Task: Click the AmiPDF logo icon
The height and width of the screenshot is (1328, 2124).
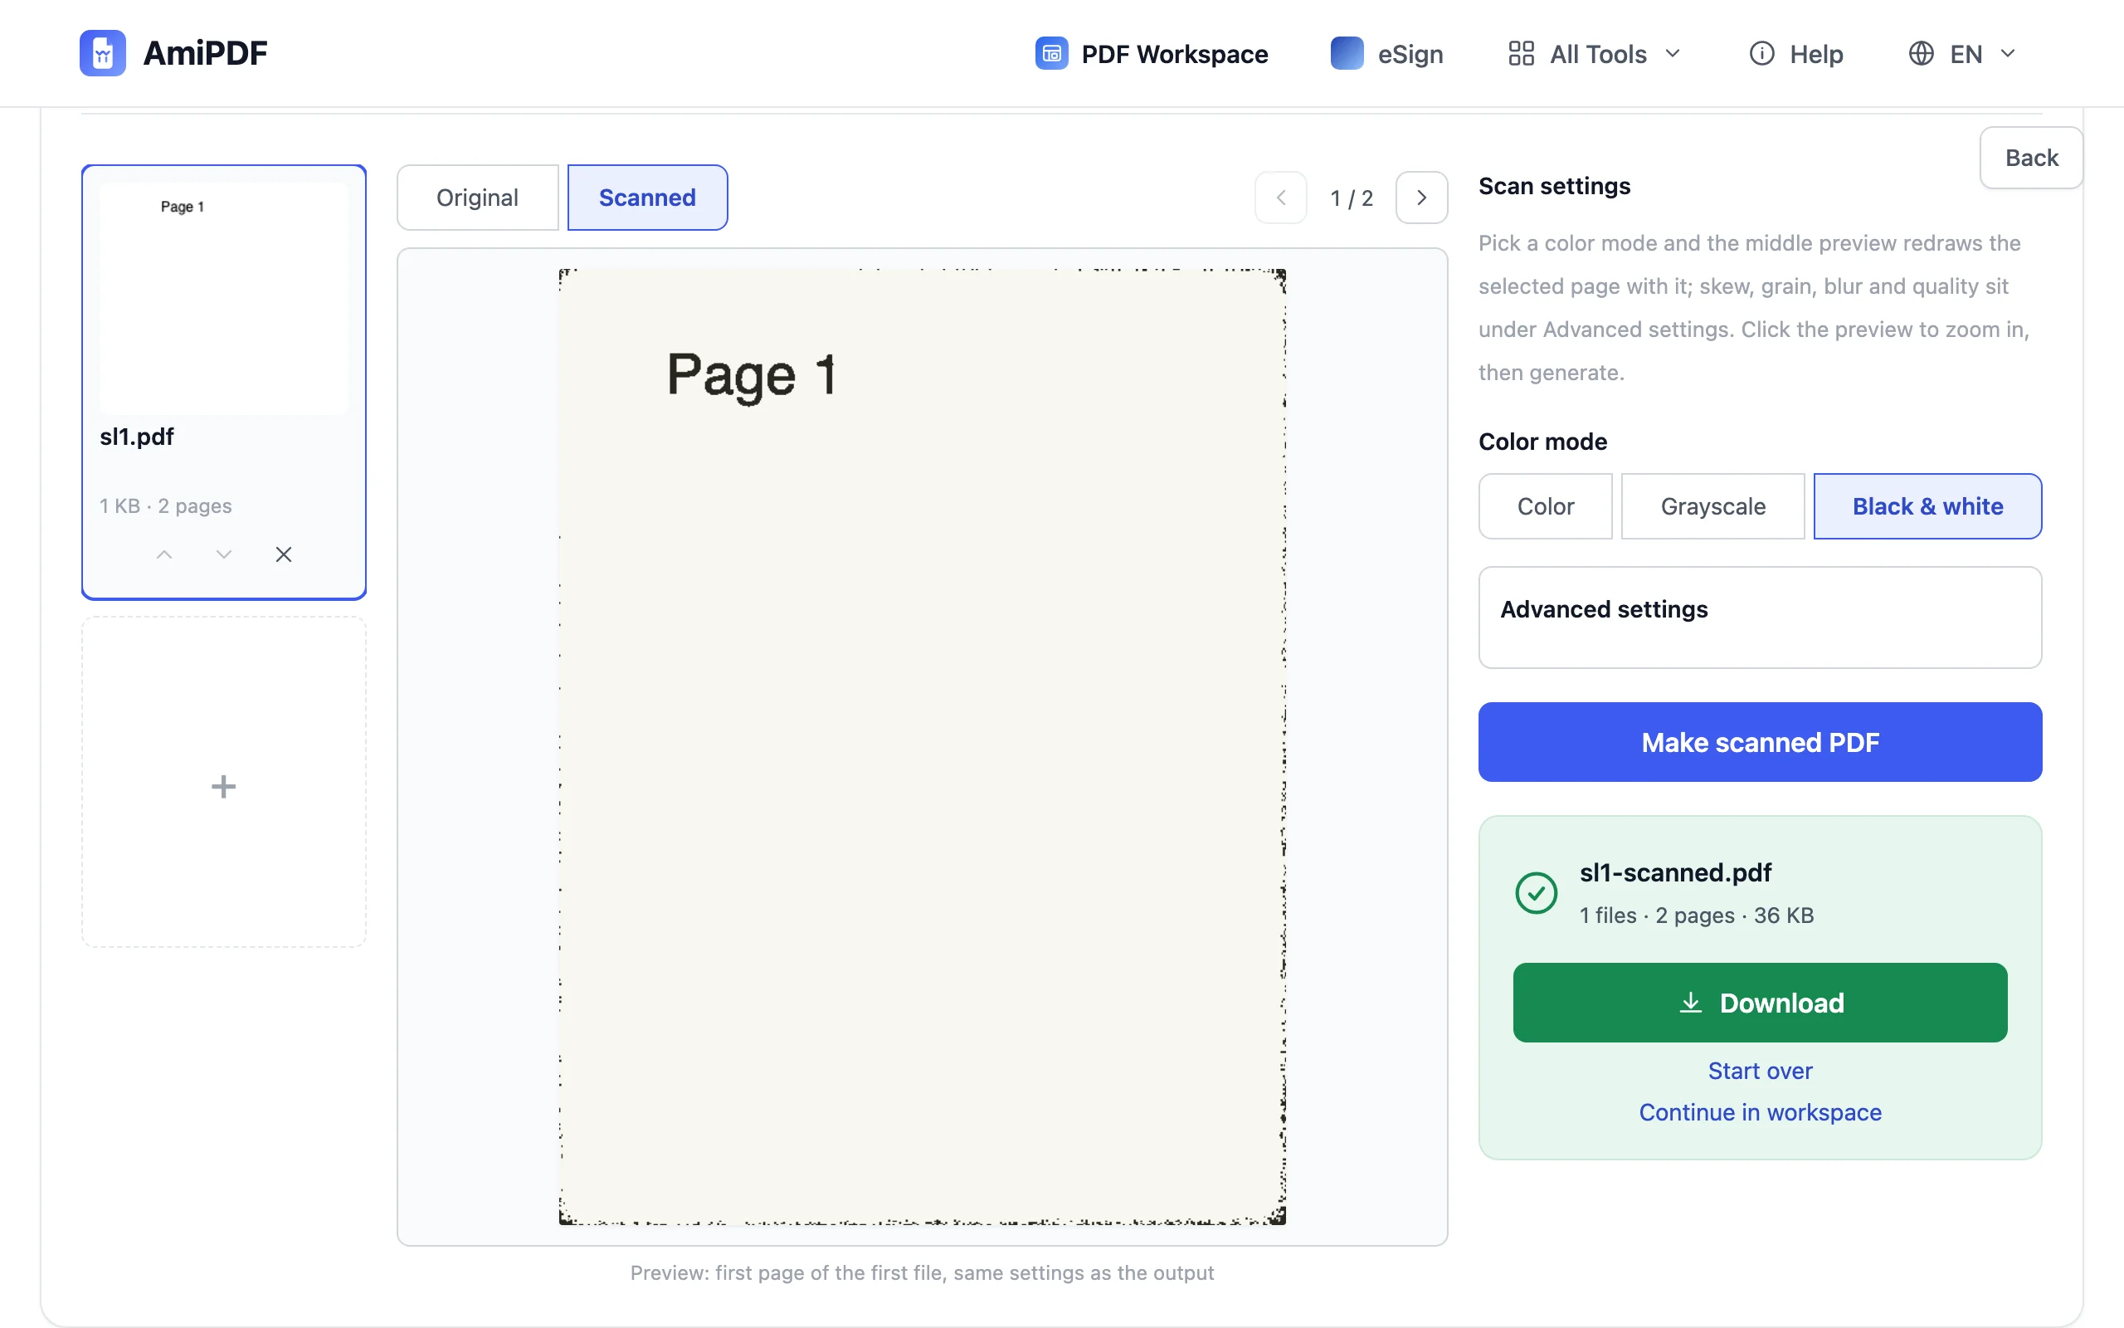Action: [103, 52]
